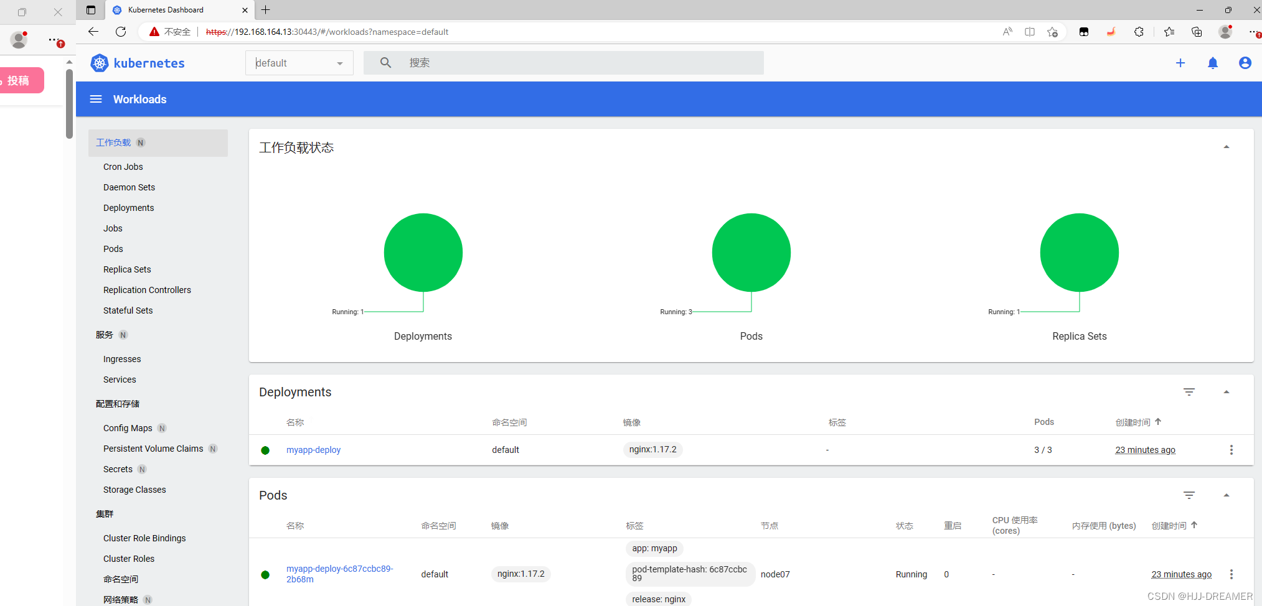
Task: Open the kebab menu for the myapp-deploy pod row
Action: pyautogui.click(x=1231, y=574)
